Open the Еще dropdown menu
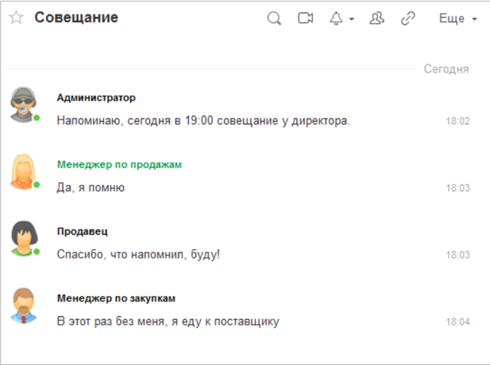The image size is (490, 365). coord(458,19)
